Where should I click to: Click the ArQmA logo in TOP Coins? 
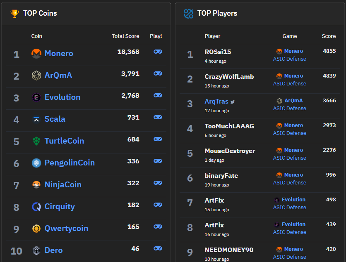36,76
